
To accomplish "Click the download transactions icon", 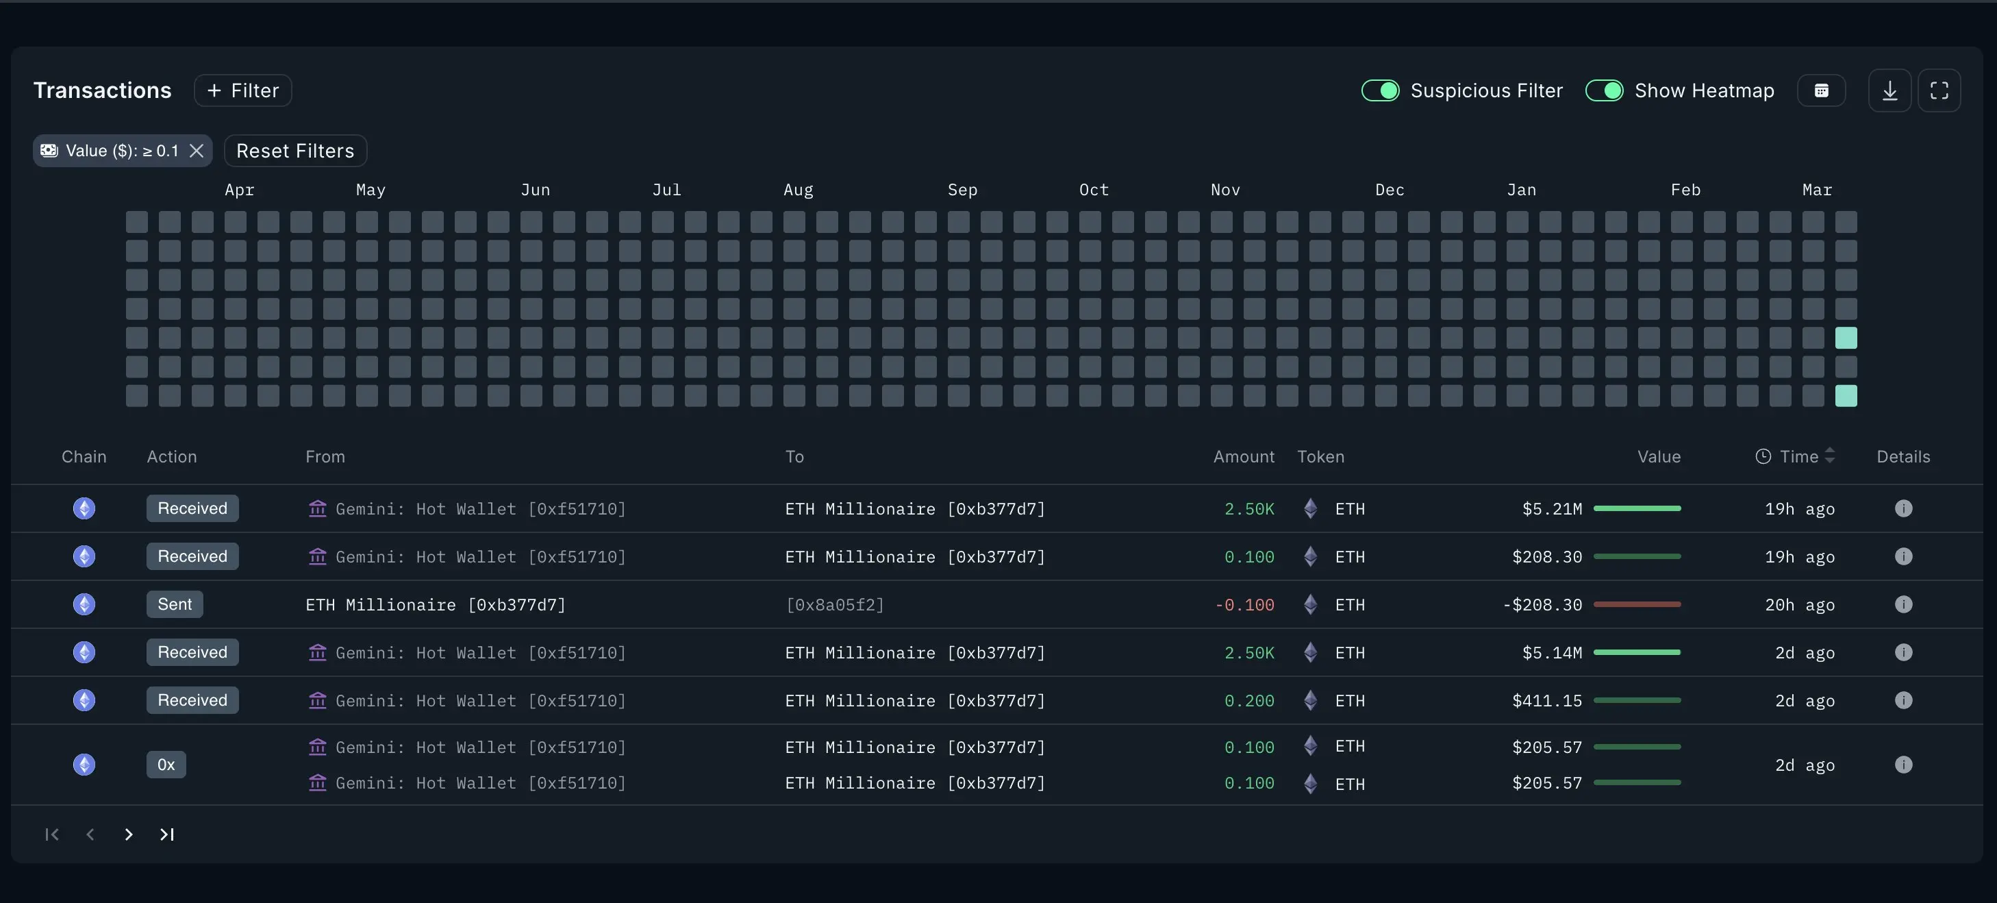I will (1889, 90).
